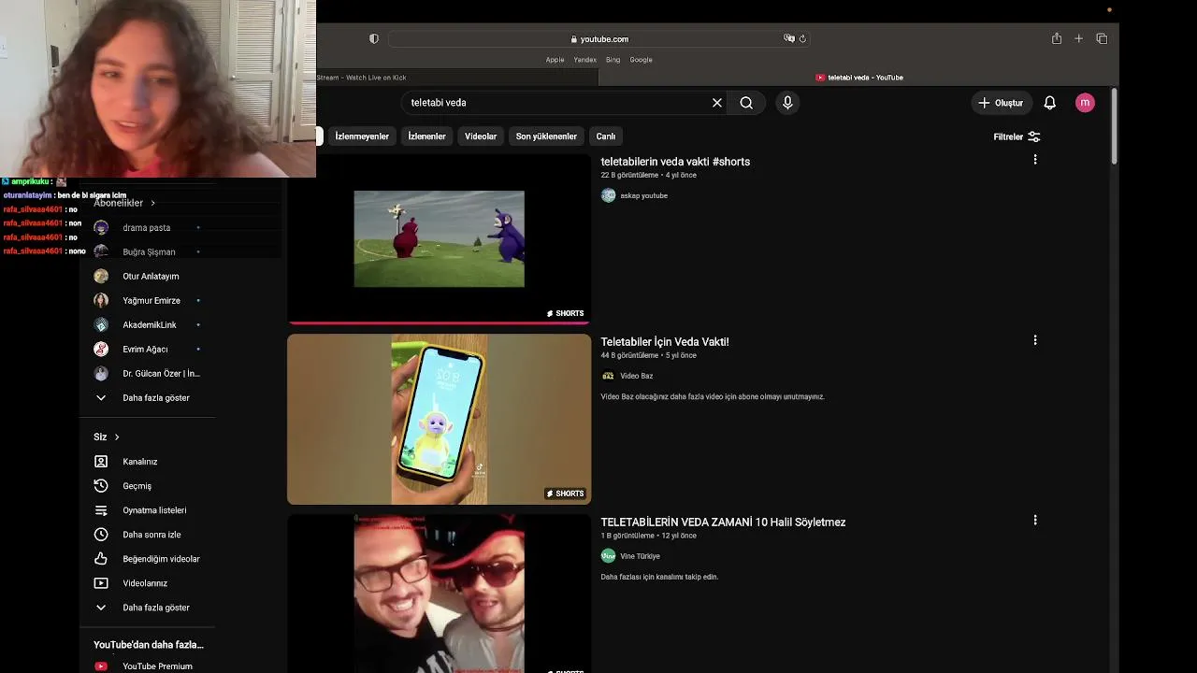Expand the Abonelikler section
1197x673 pixels.
124,203
